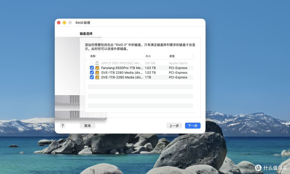The width and height of the screenshot is (290, 174).
Task: Click the 1.02 TB size in GVE-1TB 2280 row
Action: [x=150, y=73]
